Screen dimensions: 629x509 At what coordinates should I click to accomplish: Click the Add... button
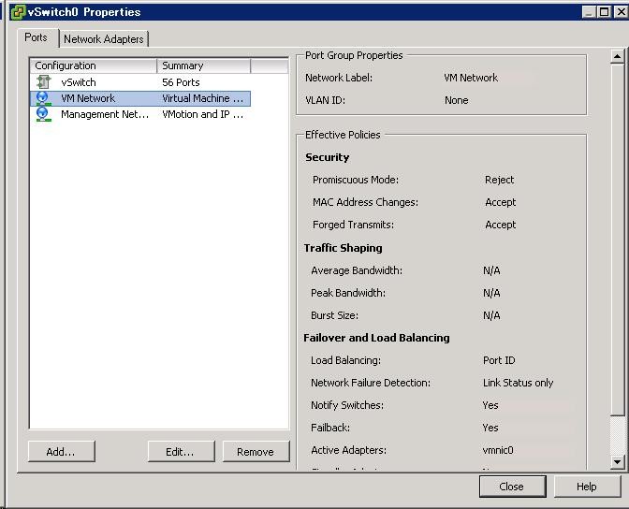(62, 452)
